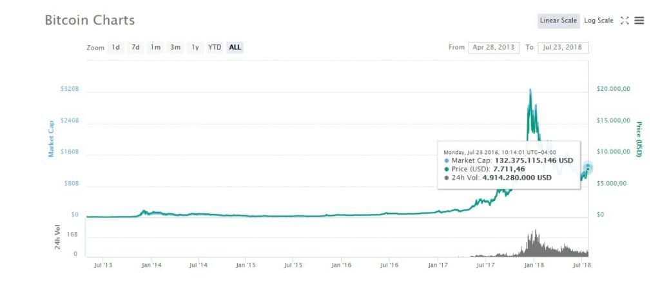This screenshot has width=660, height=288.
Task: Click the Jul '13 axis label
Action: tap(104, 265)
